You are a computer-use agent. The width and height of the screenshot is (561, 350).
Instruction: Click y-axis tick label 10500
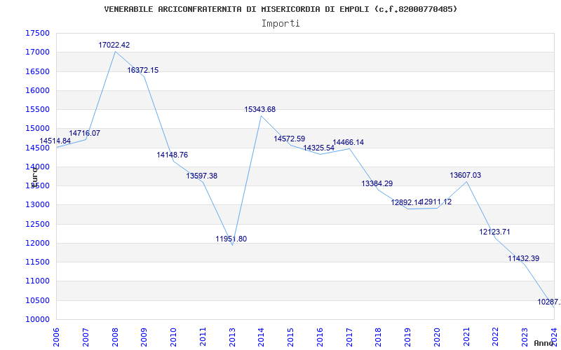click(37, 300)
